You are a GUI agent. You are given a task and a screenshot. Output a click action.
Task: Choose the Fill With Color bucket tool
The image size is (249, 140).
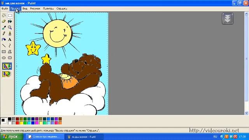point(10,21)
